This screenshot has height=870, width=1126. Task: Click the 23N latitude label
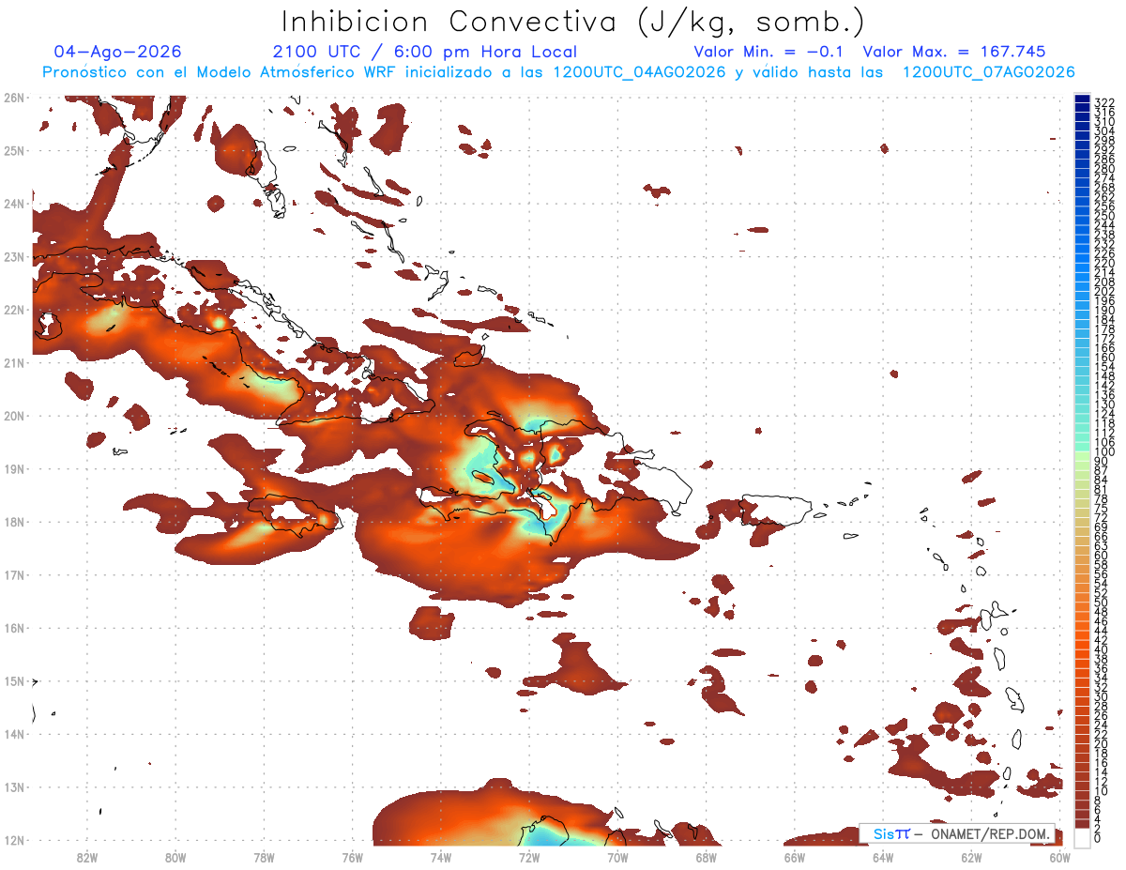pos(14,256)
